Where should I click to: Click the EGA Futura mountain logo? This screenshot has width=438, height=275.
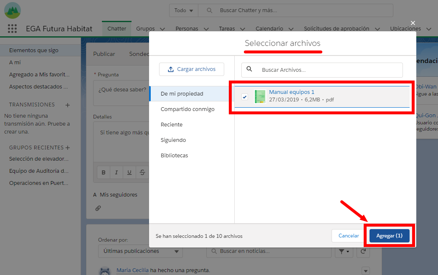(12, 10)
